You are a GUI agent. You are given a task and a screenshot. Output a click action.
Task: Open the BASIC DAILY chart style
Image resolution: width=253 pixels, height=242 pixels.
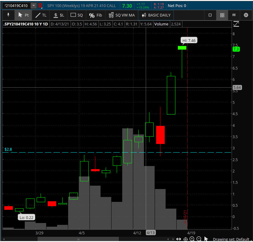point(156,15)
